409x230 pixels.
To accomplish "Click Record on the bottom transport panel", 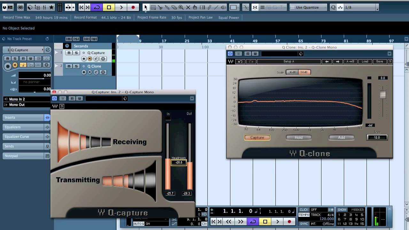I will (289, 222).
